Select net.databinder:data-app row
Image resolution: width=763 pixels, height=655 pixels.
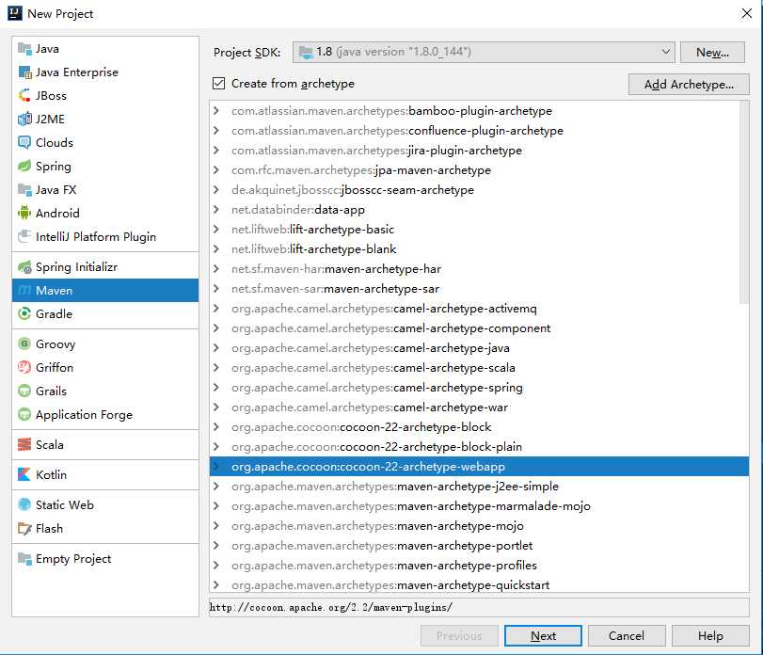pyautogui.click(x=479, y=209)
